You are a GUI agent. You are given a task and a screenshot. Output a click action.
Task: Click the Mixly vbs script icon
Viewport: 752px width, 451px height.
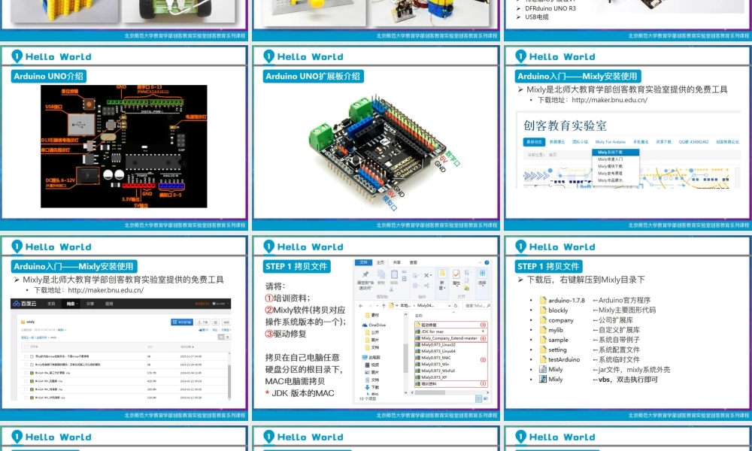point(543,379)
